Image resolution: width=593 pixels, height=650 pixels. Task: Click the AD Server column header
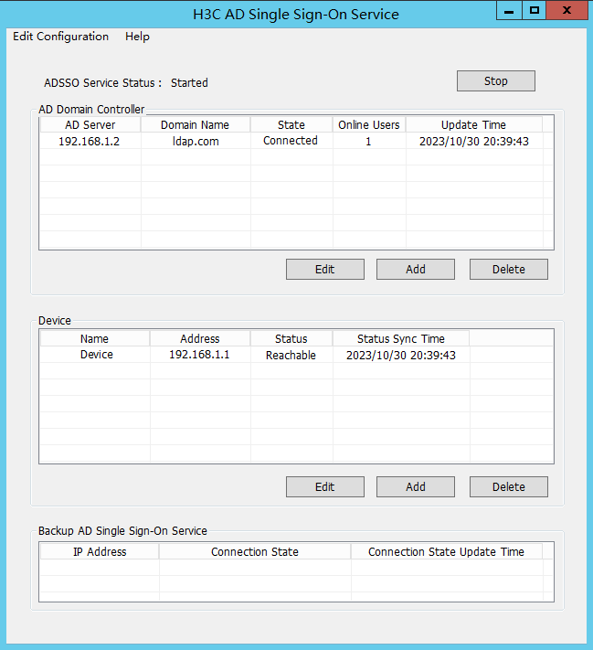tap(90, 124)
